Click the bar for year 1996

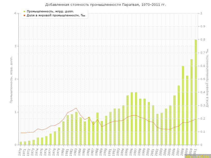point(132,118)
